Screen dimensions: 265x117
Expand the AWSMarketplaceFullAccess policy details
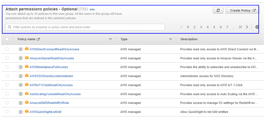21,67
